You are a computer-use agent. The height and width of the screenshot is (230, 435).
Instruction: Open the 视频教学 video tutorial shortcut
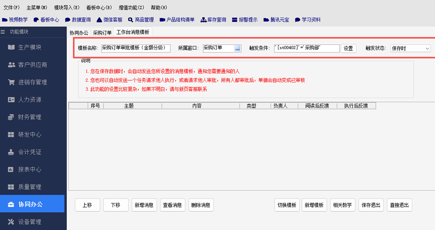coord(15,20)
